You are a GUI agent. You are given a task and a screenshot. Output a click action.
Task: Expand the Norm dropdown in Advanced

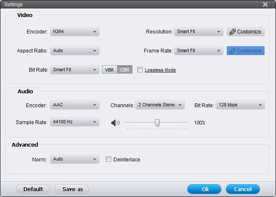click(x=75, y=159)
